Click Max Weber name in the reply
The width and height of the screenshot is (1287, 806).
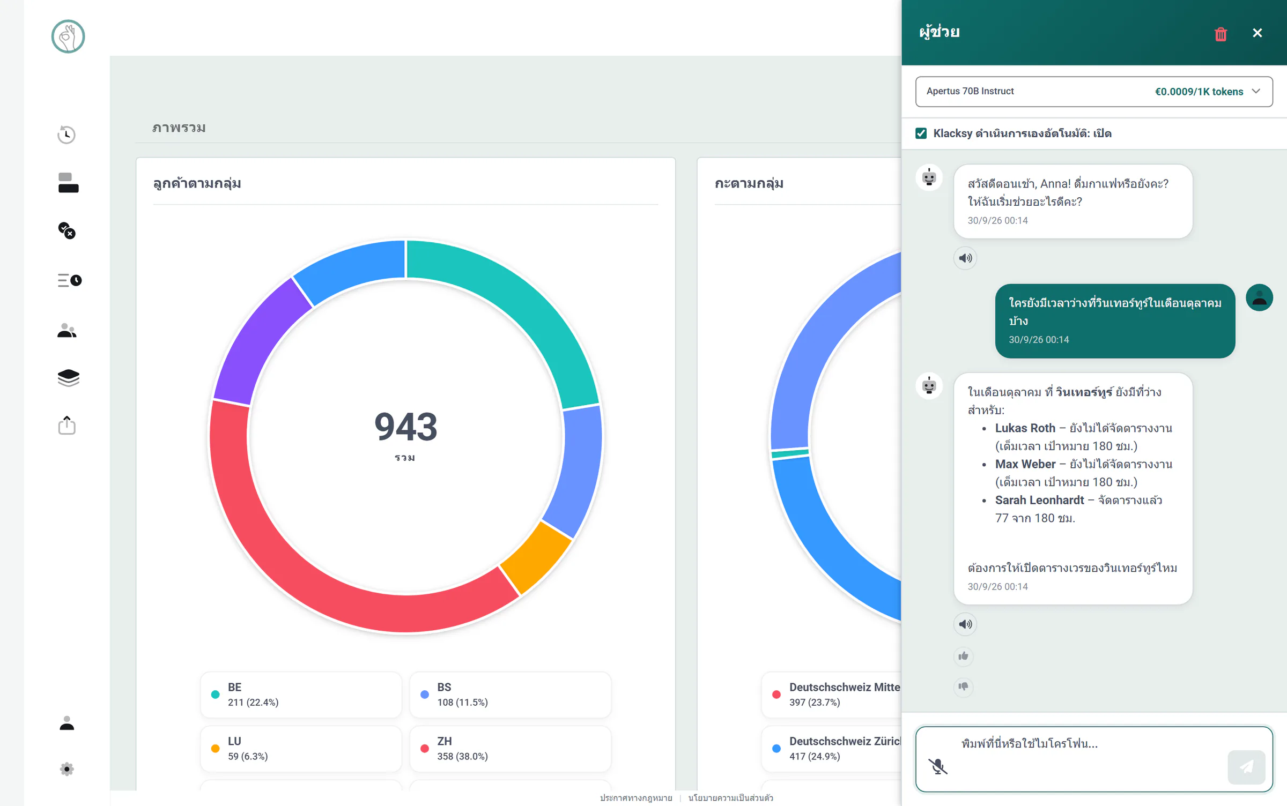[1025, 464]
